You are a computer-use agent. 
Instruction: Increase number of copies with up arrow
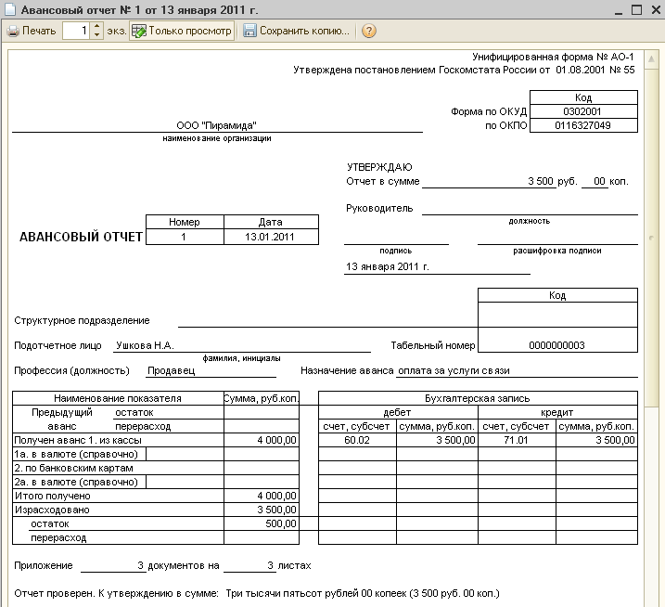pyautogui.click(x=96, y=27)
